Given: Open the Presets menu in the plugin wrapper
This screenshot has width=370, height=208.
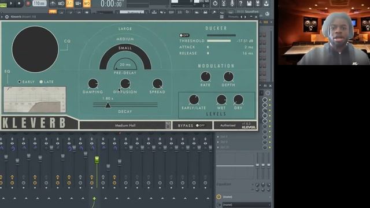Looking at the screenshot, I should click(233, 17).
